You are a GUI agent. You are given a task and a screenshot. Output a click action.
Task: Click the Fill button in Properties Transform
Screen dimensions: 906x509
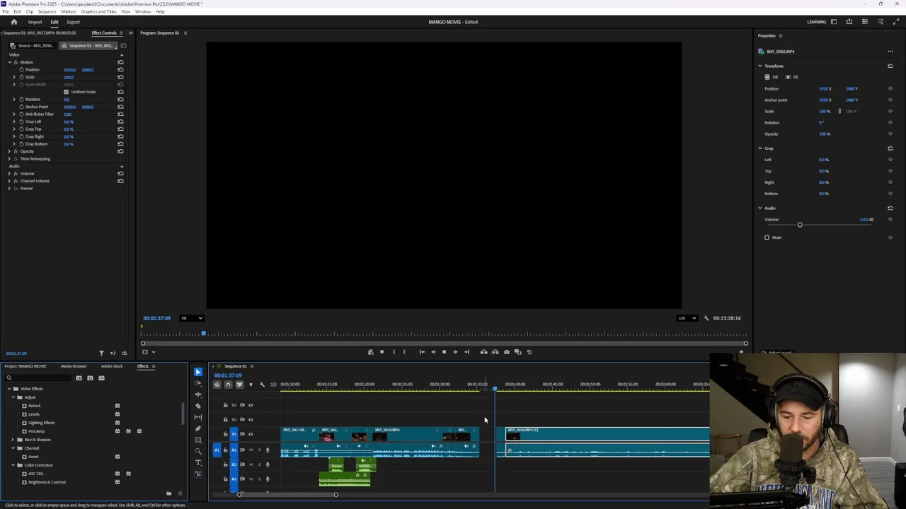tap(772, 77)
